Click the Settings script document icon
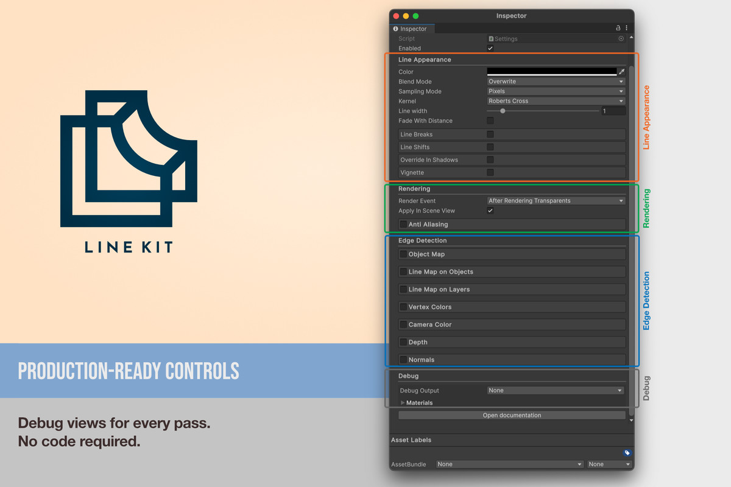 (x=491, y=38)
